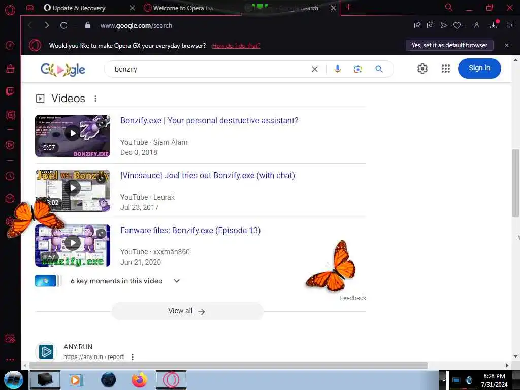Click View all videos button

pyautogui.click(x=187, y=311)
